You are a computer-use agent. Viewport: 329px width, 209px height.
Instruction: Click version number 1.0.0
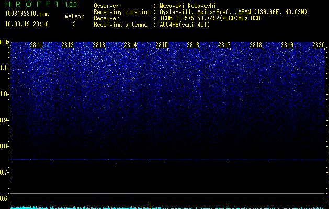(x=71, y=5)
